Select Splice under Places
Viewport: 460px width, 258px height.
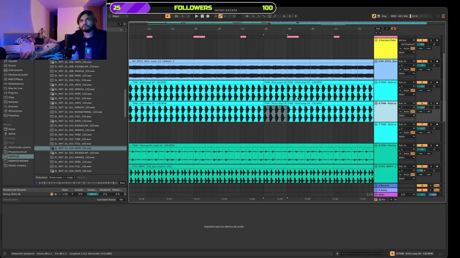[12, 134]
